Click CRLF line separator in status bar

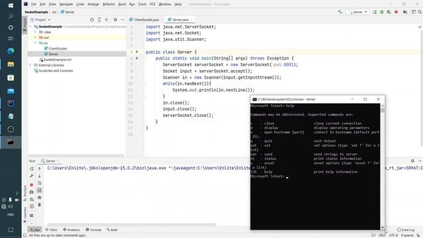click(382, 235)
